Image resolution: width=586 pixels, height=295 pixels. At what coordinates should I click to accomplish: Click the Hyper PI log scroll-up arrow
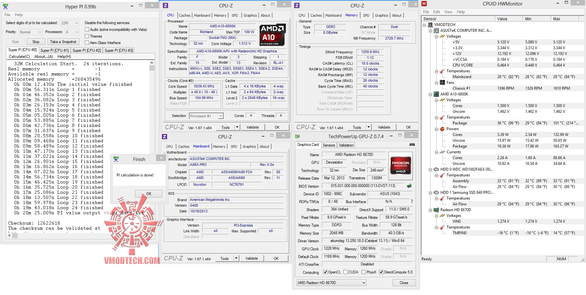point(152,63)
